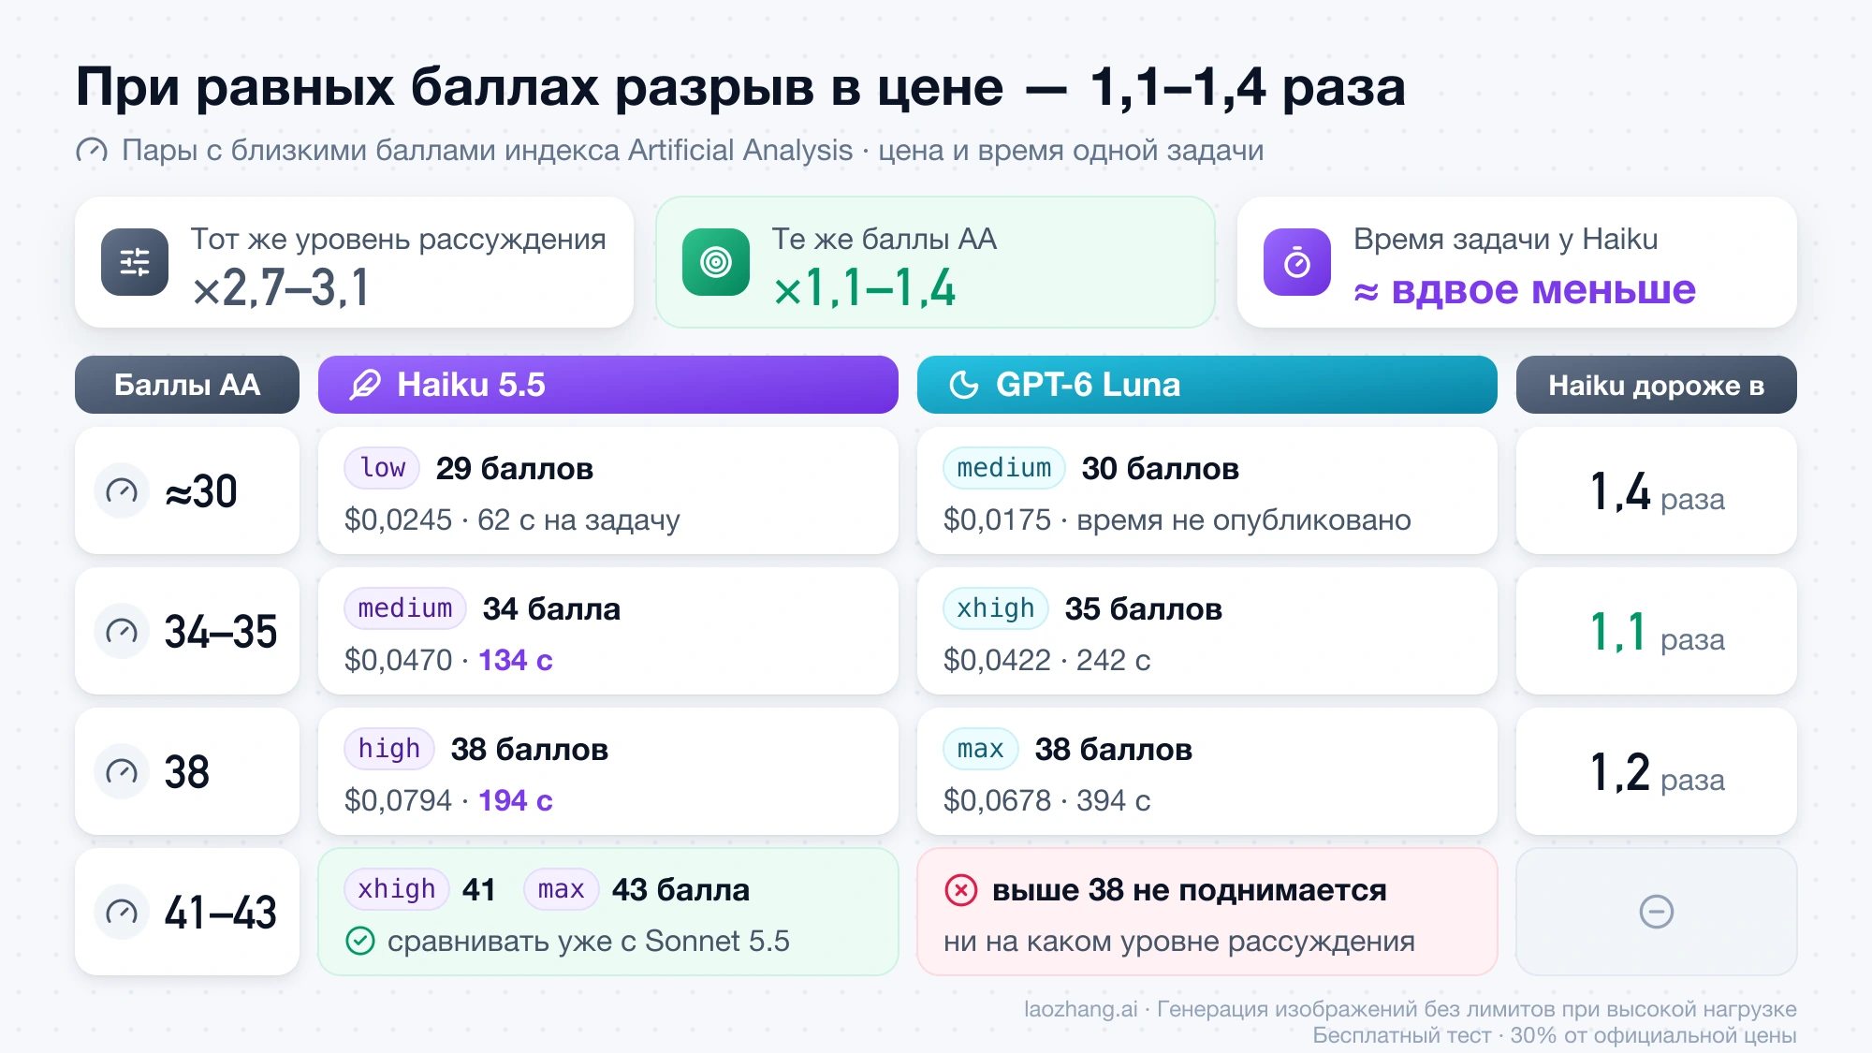Click the green target icon in the AA scores card
The width and height of the screenshot is (1872, 1053).
coord(716,262)
